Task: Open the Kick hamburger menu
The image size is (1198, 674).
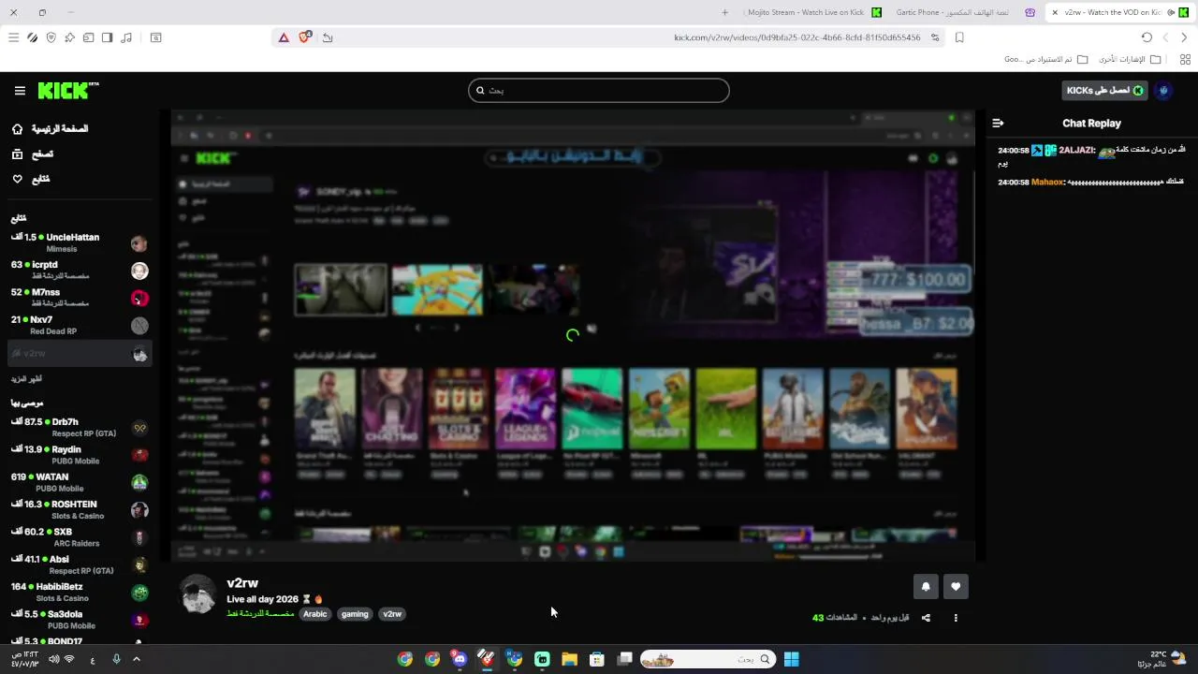Action: (20, 91)
